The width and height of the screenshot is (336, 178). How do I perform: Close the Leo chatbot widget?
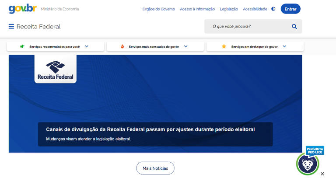tap(322, 174)
